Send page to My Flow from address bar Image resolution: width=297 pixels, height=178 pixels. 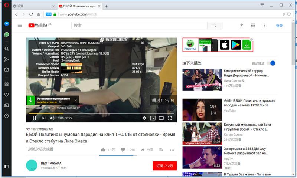coord(284,14)
